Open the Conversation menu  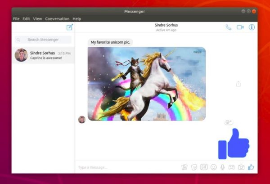(57, 19)
